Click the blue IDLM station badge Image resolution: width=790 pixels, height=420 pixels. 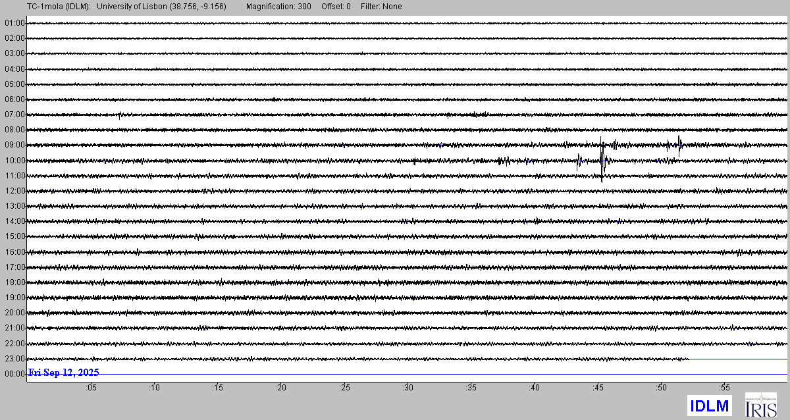[x=710, y=406]
